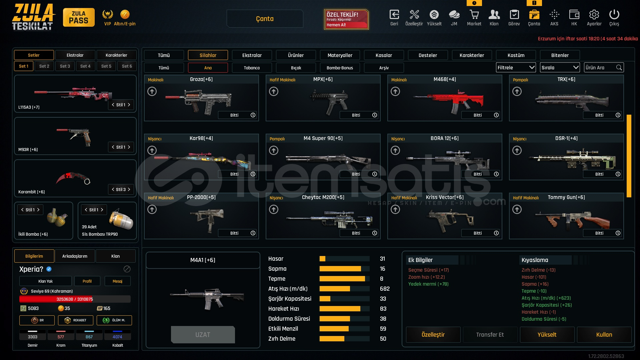Screen dimensions: 640x360
Task: Switch to the Ekstralar category tab
Action: (252, 55)
